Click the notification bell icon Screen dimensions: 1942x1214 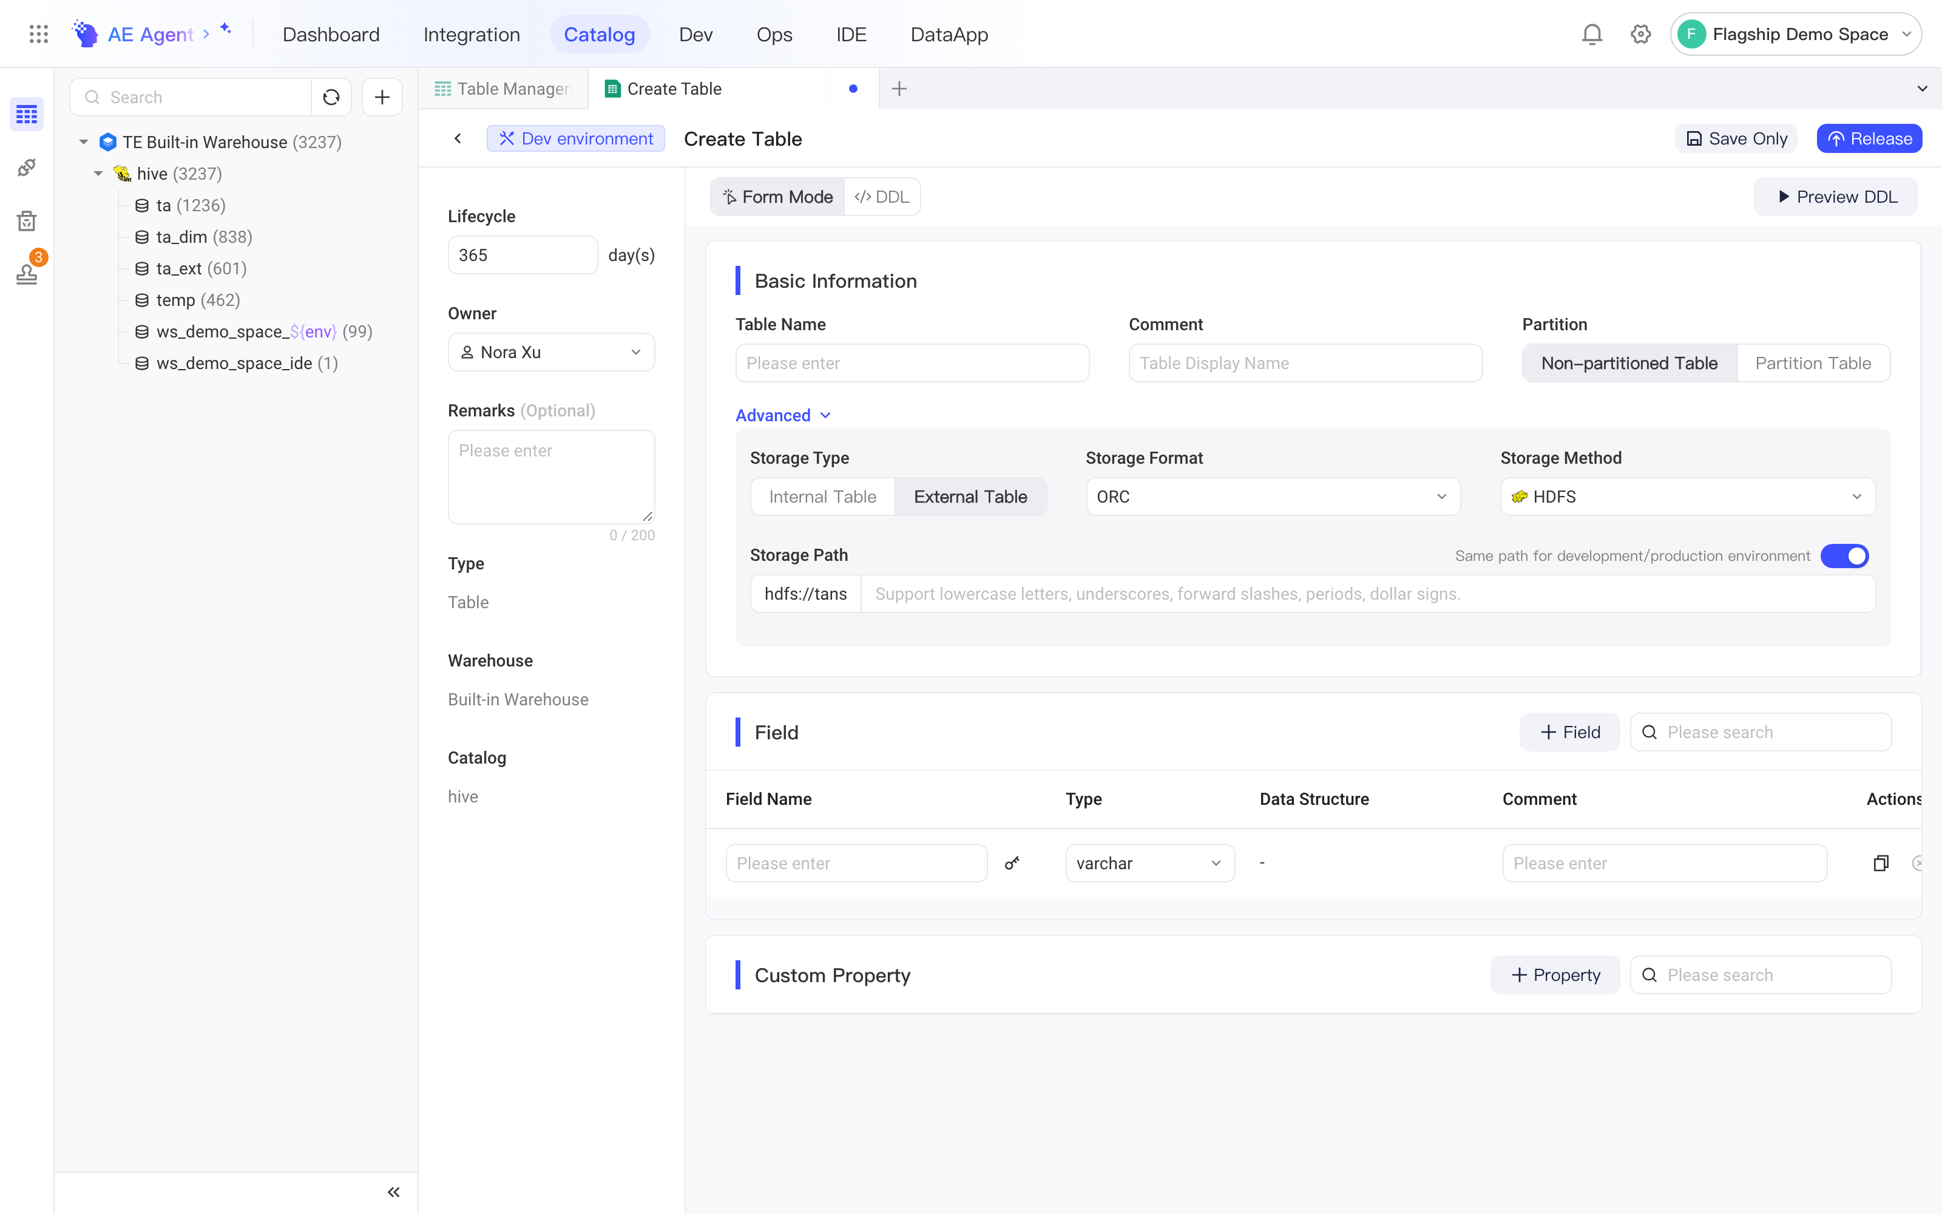pos(1592,34)
